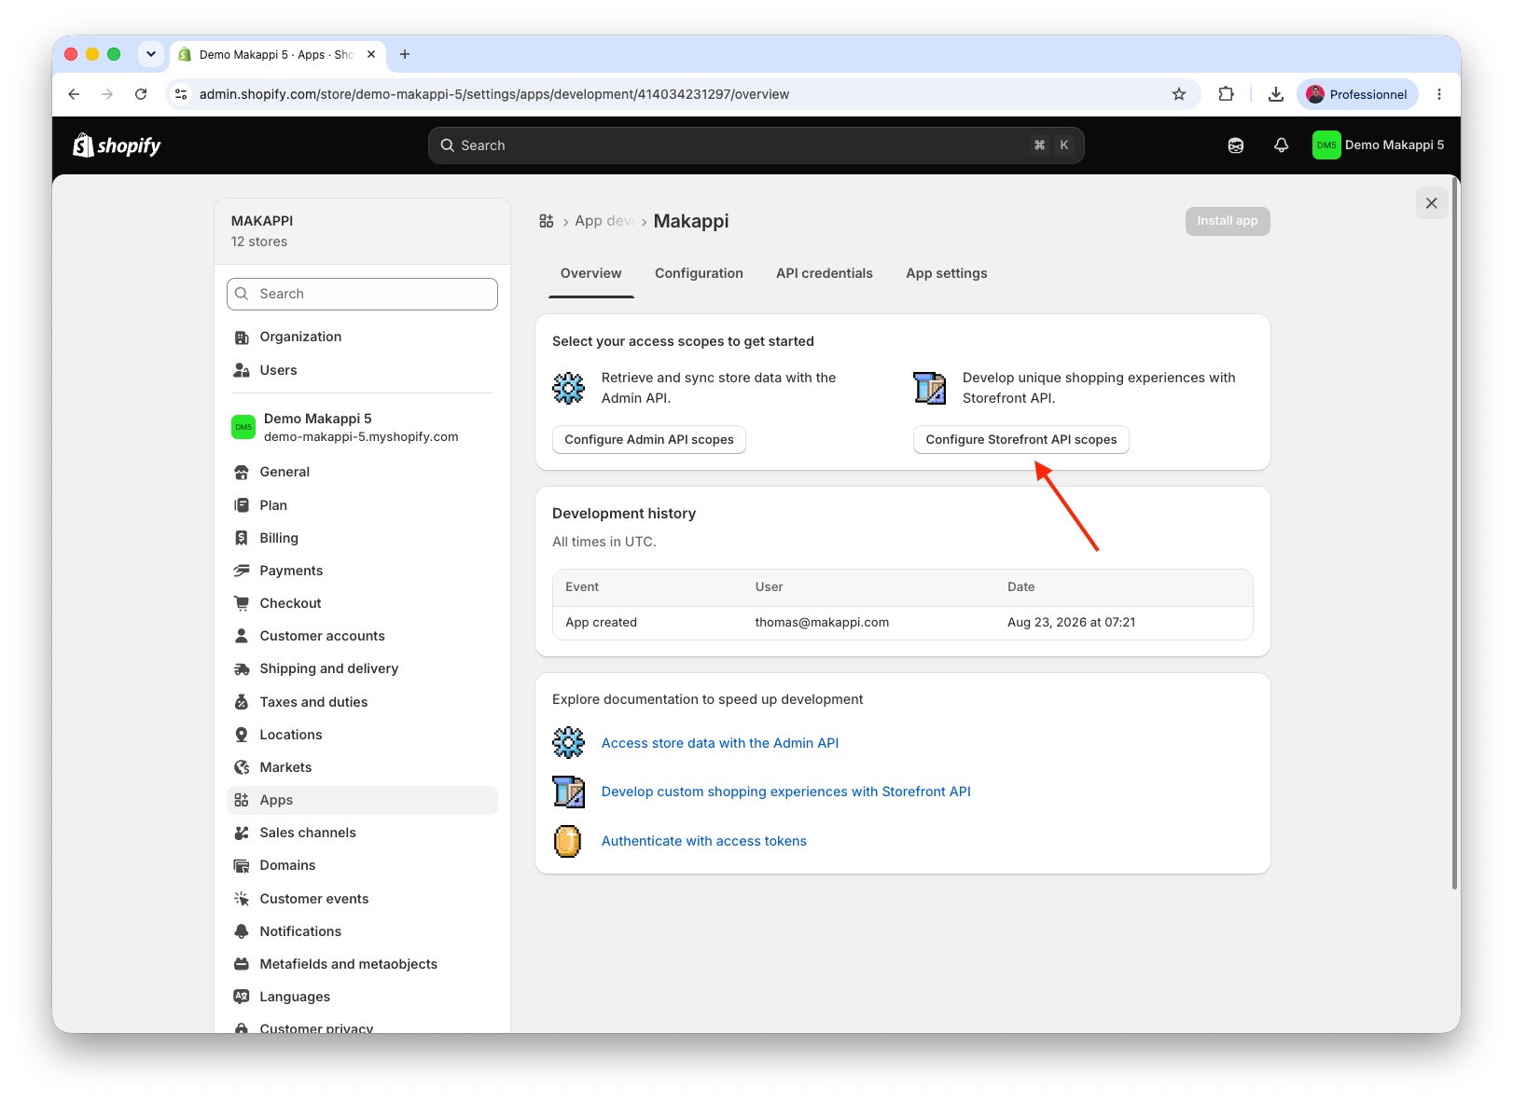
Task: Open Payments settings
Action: [x=362, y=571]
